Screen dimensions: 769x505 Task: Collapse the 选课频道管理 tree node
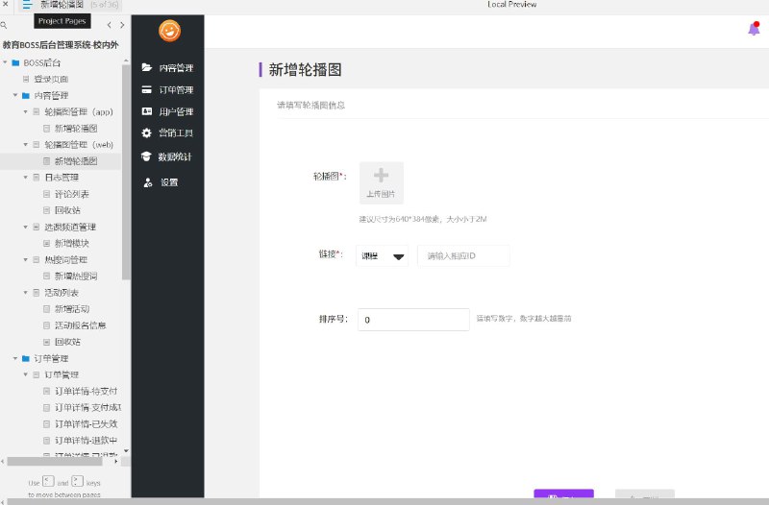(x=26, y=227)
